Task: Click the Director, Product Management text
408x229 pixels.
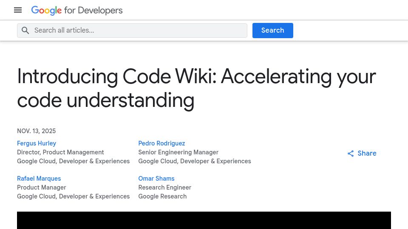Action: 60,152
